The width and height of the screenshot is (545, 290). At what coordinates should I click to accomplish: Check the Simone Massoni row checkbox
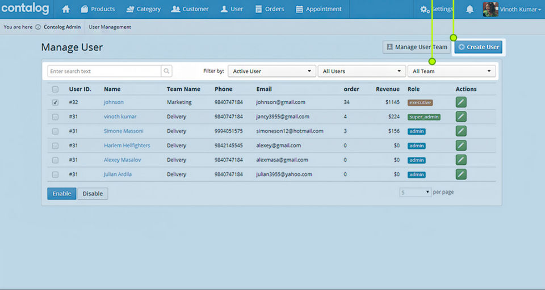(x=55, y=131)
